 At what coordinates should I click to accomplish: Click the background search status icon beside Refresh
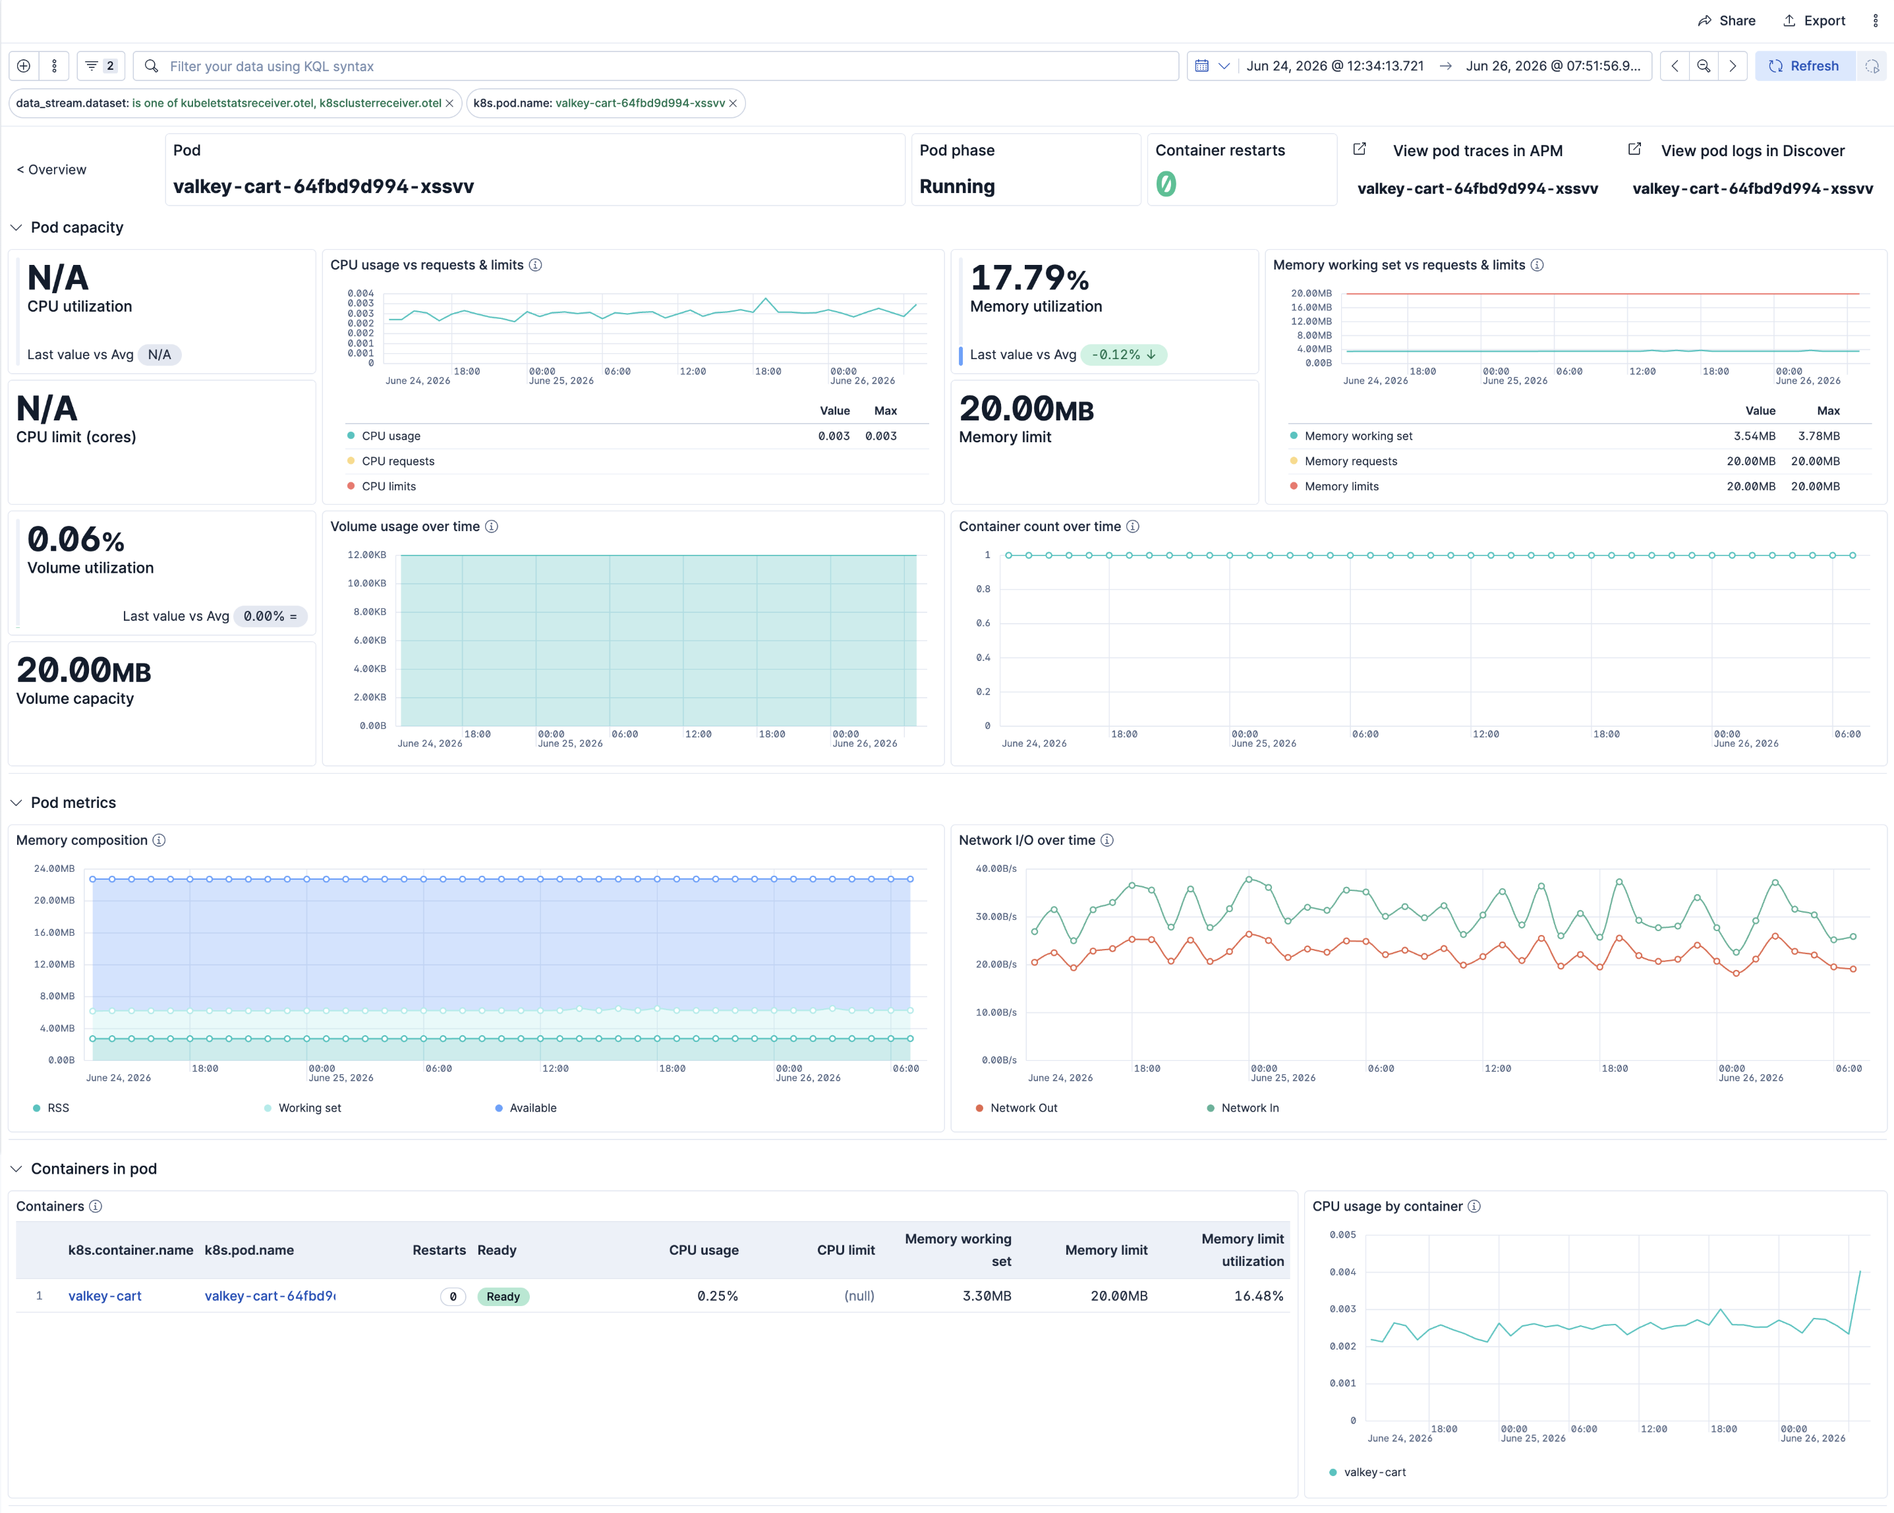click(x=1872, y=66)
